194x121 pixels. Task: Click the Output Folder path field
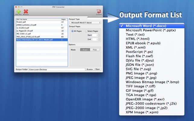click(x=56, y=70)
